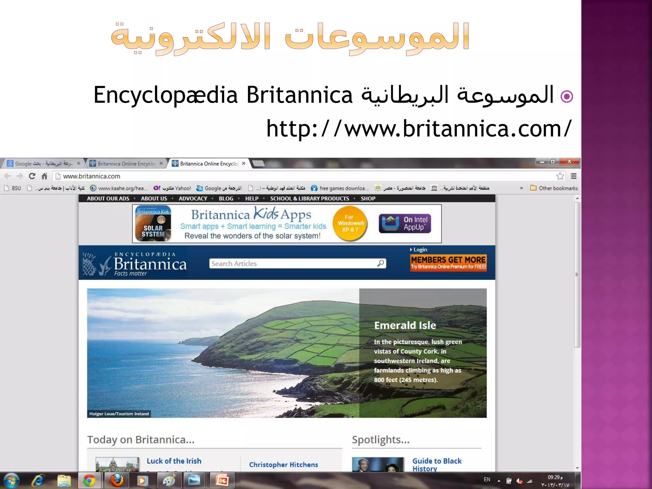Open the Chrome menu hamburger icon
Image resolution: width=652 pixels, height=489 pixels.
coord(574,176)
